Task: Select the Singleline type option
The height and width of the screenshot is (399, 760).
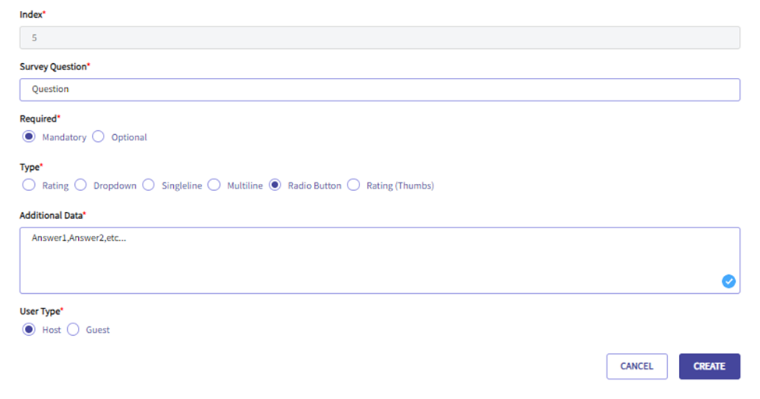Action: tap(149, 185)
